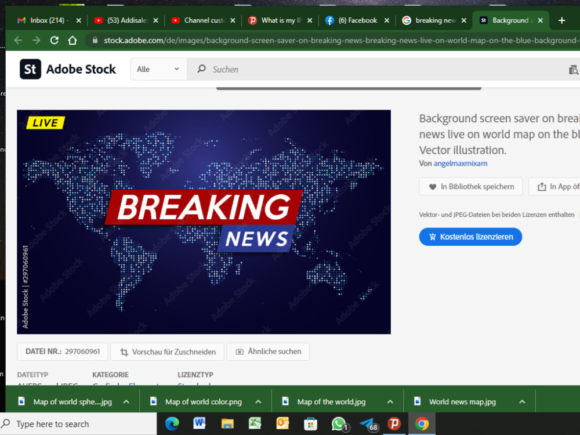Expand options for Map of world color.png
This screenshot has height=435, width=580.
click(x=258, y=402)
